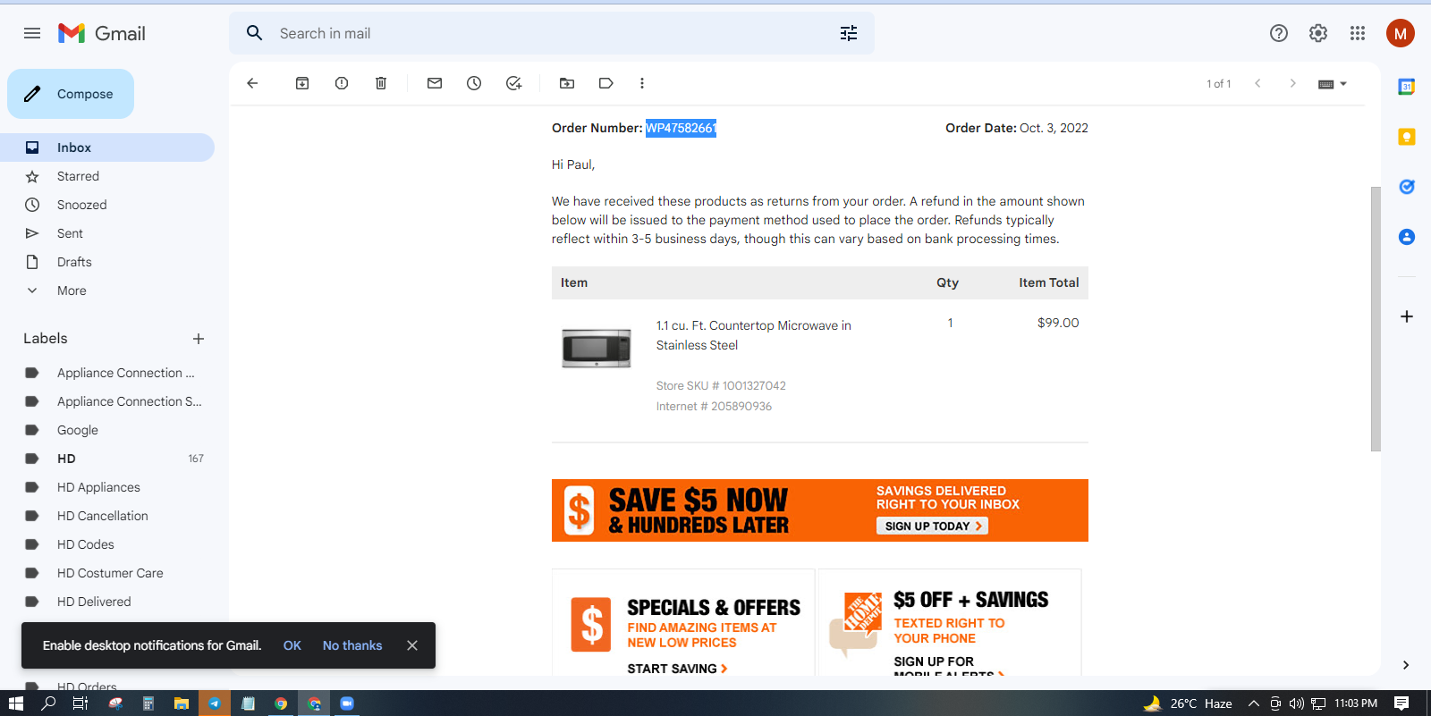Open Google Calendar in the side panel
1431x716 pixels.
(1407, 87)
